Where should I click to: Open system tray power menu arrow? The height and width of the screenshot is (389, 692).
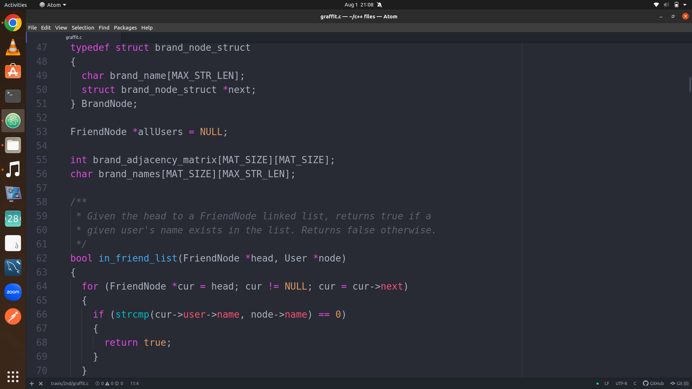(x=685, y=5)
